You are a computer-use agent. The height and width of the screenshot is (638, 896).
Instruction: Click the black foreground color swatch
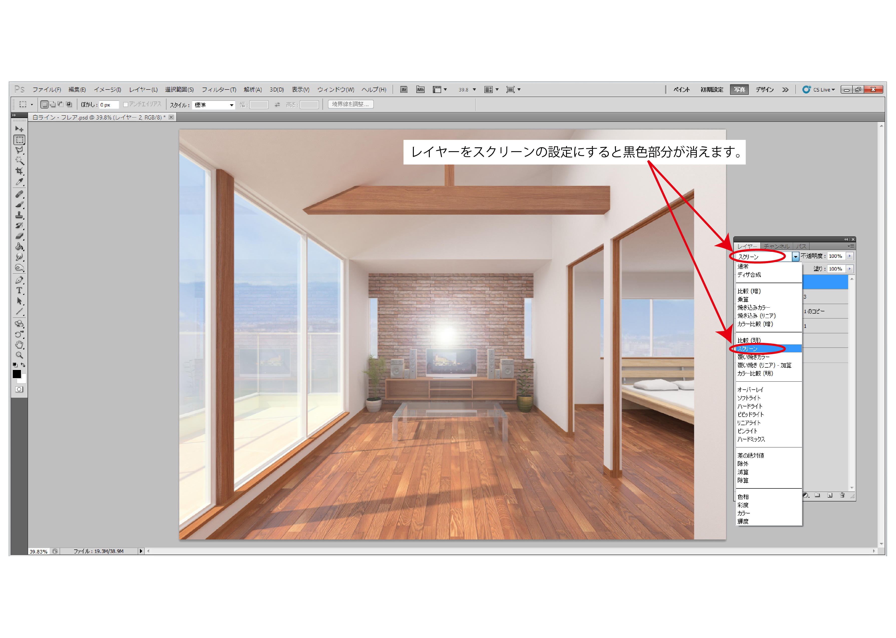[x=17, y=374]
